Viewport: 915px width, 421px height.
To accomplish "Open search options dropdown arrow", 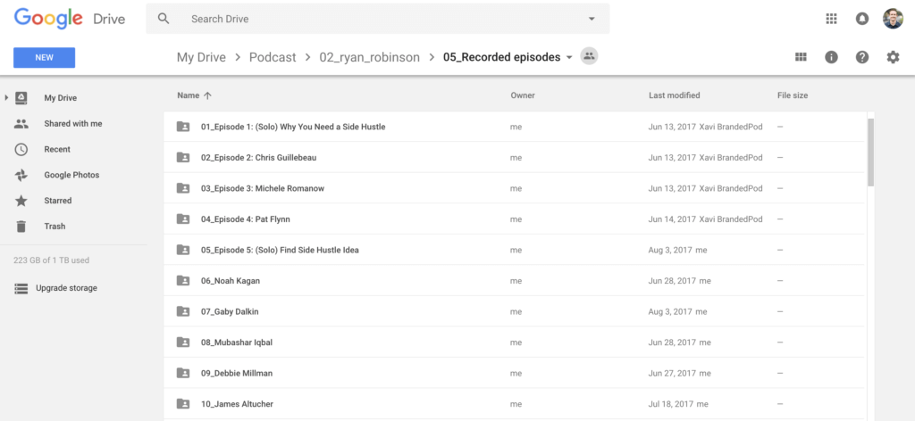I will tap(592, 19).
